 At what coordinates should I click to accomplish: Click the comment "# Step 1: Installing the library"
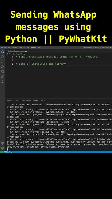pos(41,64)
